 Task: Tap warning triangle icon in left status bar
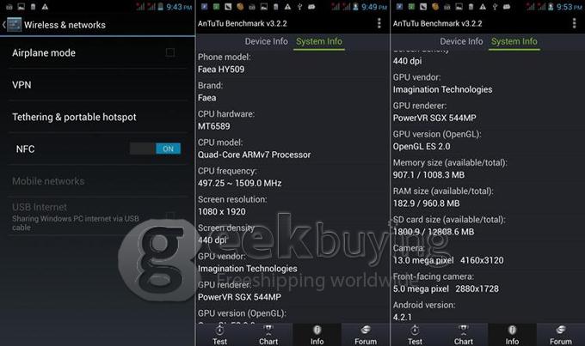45,7
